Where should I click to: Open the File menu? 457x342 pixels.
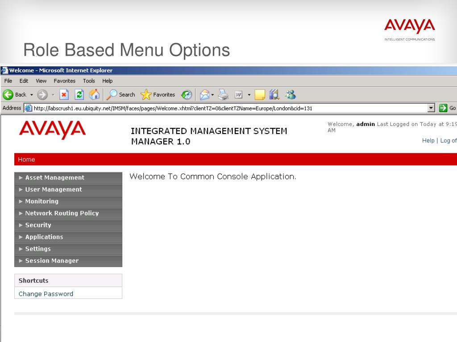(x=8, y=81)
